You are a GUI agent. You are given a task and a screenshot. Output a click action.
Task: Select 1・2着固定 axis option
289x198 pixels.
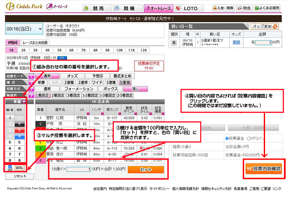click(90, 95)
